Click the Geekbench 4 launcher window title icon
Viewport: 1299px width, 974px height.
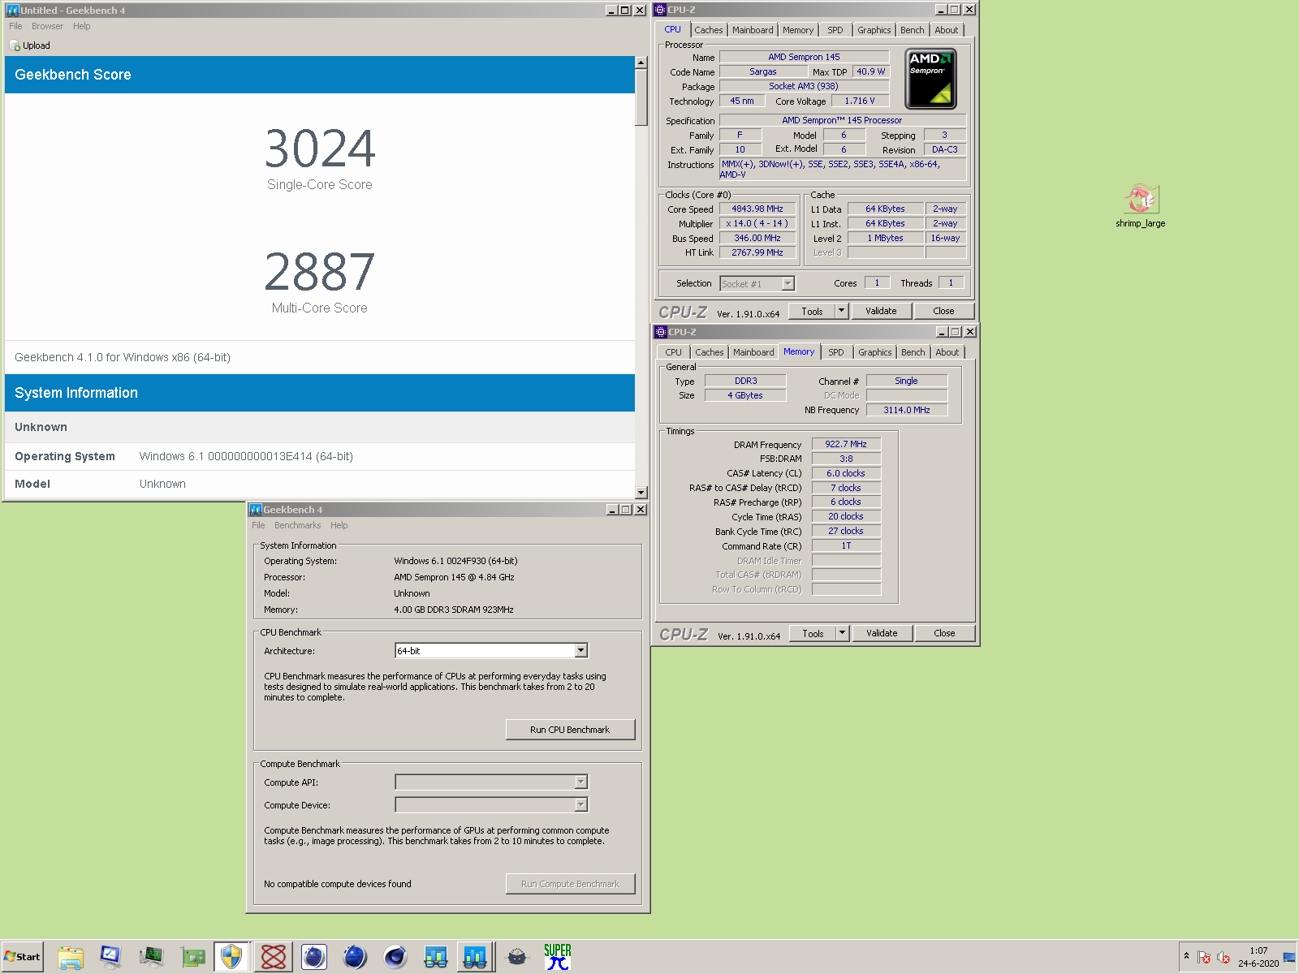click(256, 510)
